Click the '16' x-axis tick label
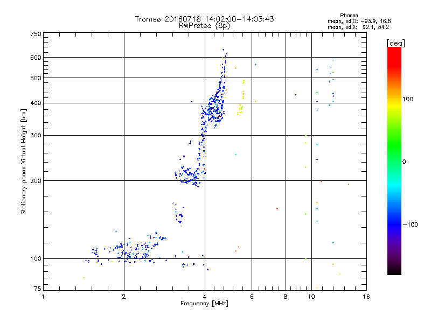This screenshot has width=431, height=323. (x=366, y=297)
